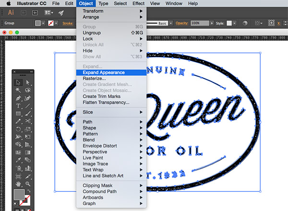Image resolution: width=288 pixels, height=211 pixels.
Task: Select the Slice tool
Action: pos(28,176)
